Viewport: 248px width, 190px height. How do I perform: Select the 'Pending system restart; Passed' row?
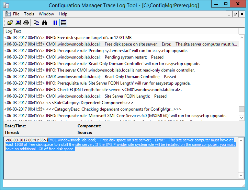click(121, 57)
